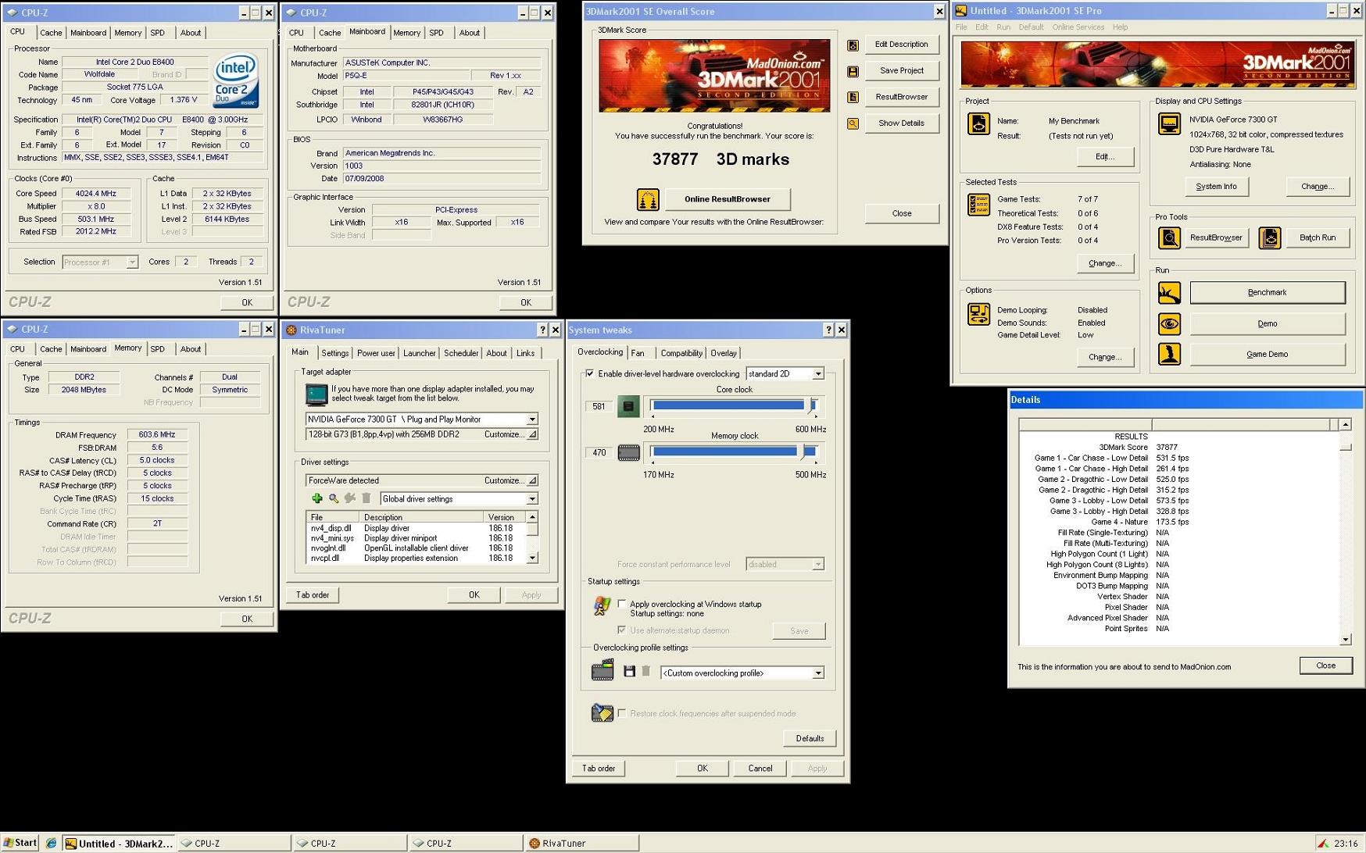
Task: Click the delete overclocking profile trash icon
Action: click(646, 672)
